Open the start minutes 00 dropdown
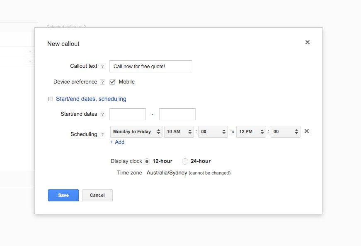361x246 pixels. click(x=213, y=131)
